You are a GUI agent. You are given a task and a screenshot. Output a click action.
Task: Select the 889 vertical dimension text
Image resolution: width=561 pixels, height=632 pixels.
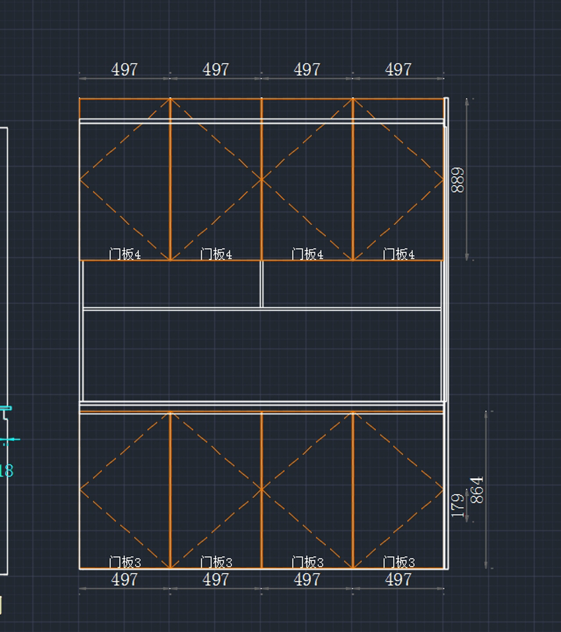[458, 180]
